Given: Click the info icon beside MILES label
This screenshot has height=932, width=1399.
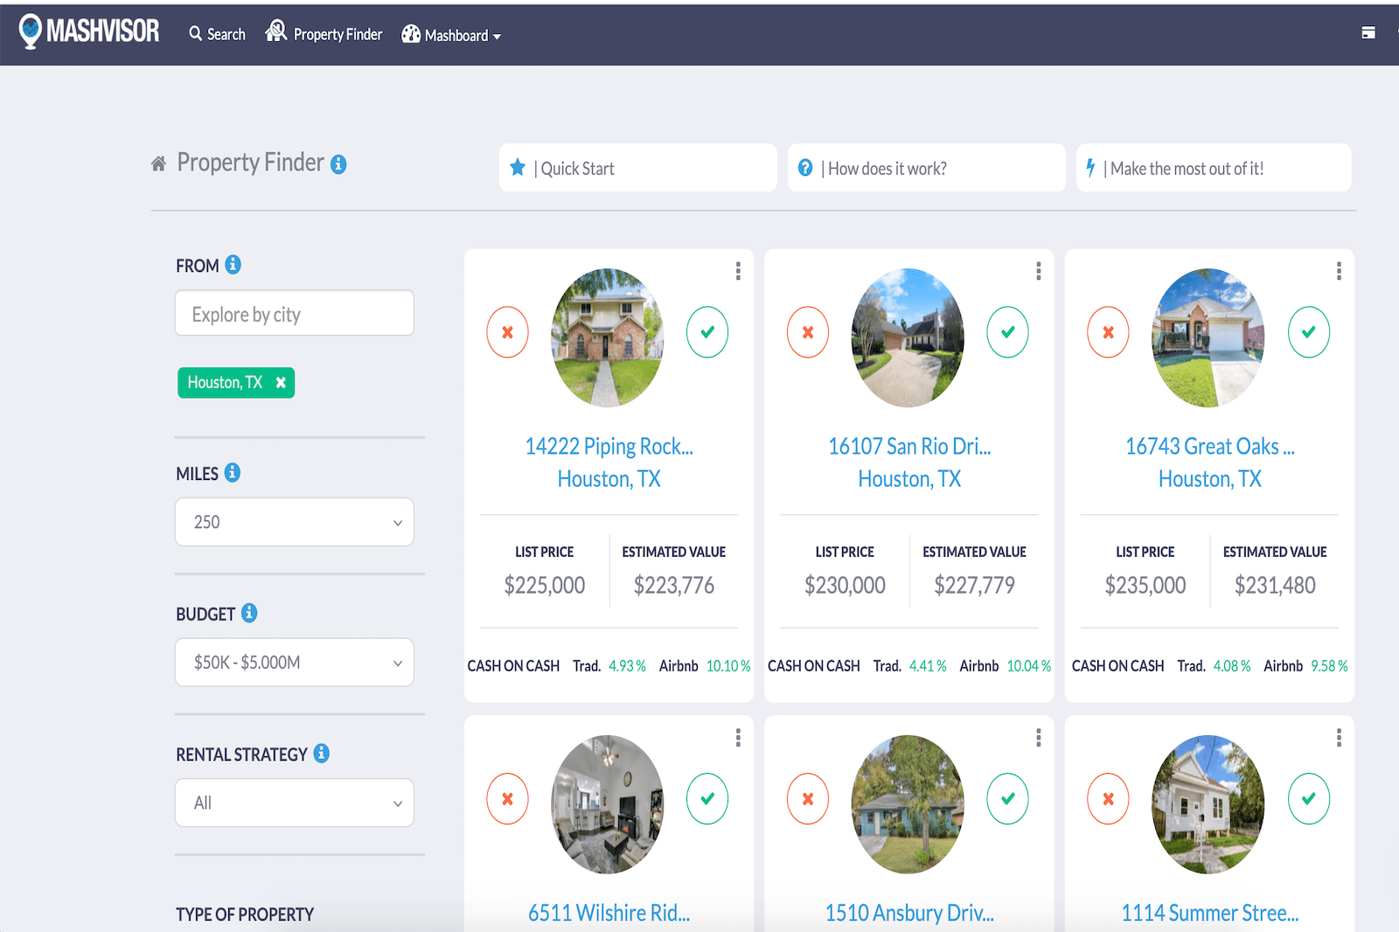Looking at the screenshot, I should (x=232, y=472).
